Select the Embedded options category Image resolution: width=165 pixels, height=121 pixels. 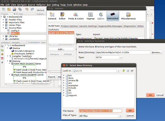pyautogui.click(x=113, y=16)
